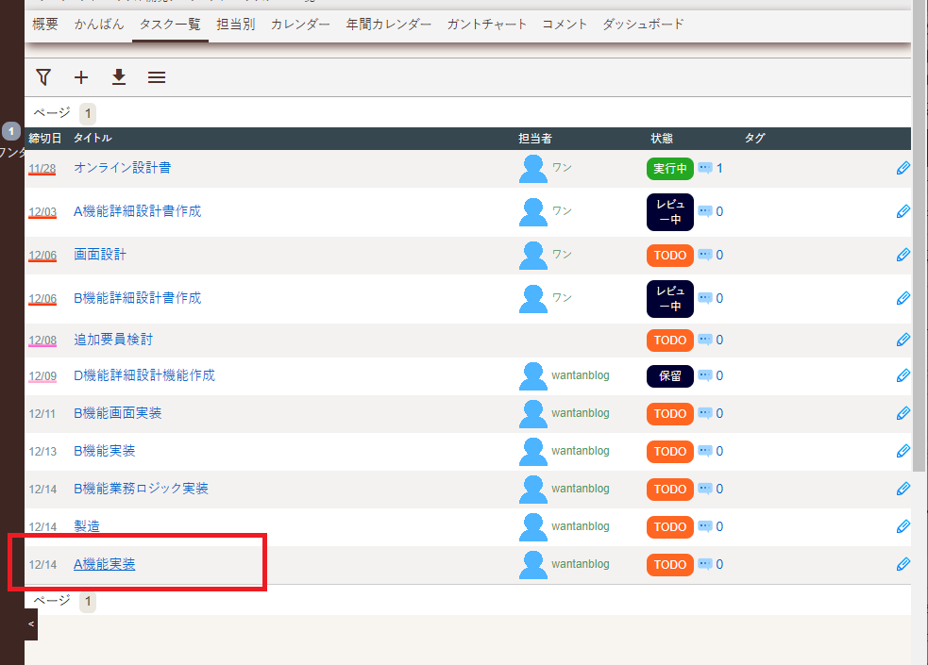
Task: Click wantanblog assignee in B機能実装 row
Action: [x=580, y=451]
